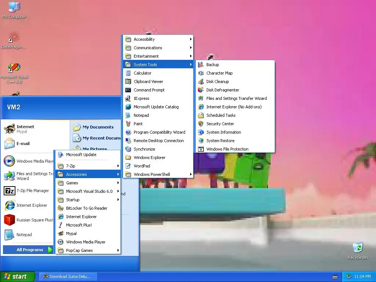Open Windows File Protection icon
The width and height of the screenshot is (376, 282).
pyautogui.click(x=201, y=149)
